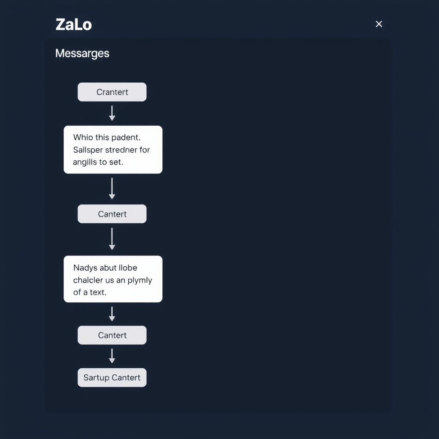Click the 'Sallsper stredner for' text line
Screen dimensions: 439x439
click(x=111, y=150)
